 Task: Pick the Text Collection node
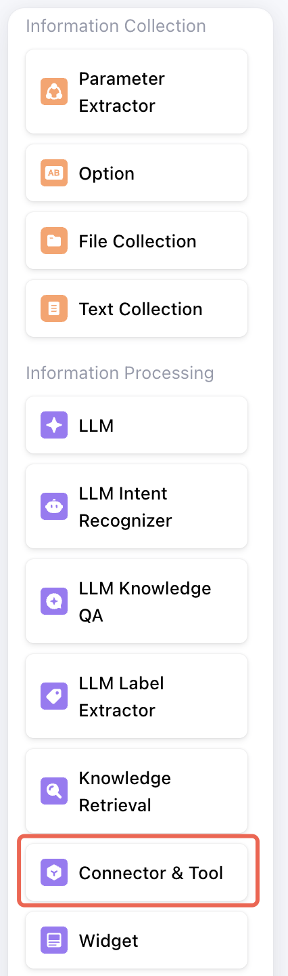click(137, 308)
